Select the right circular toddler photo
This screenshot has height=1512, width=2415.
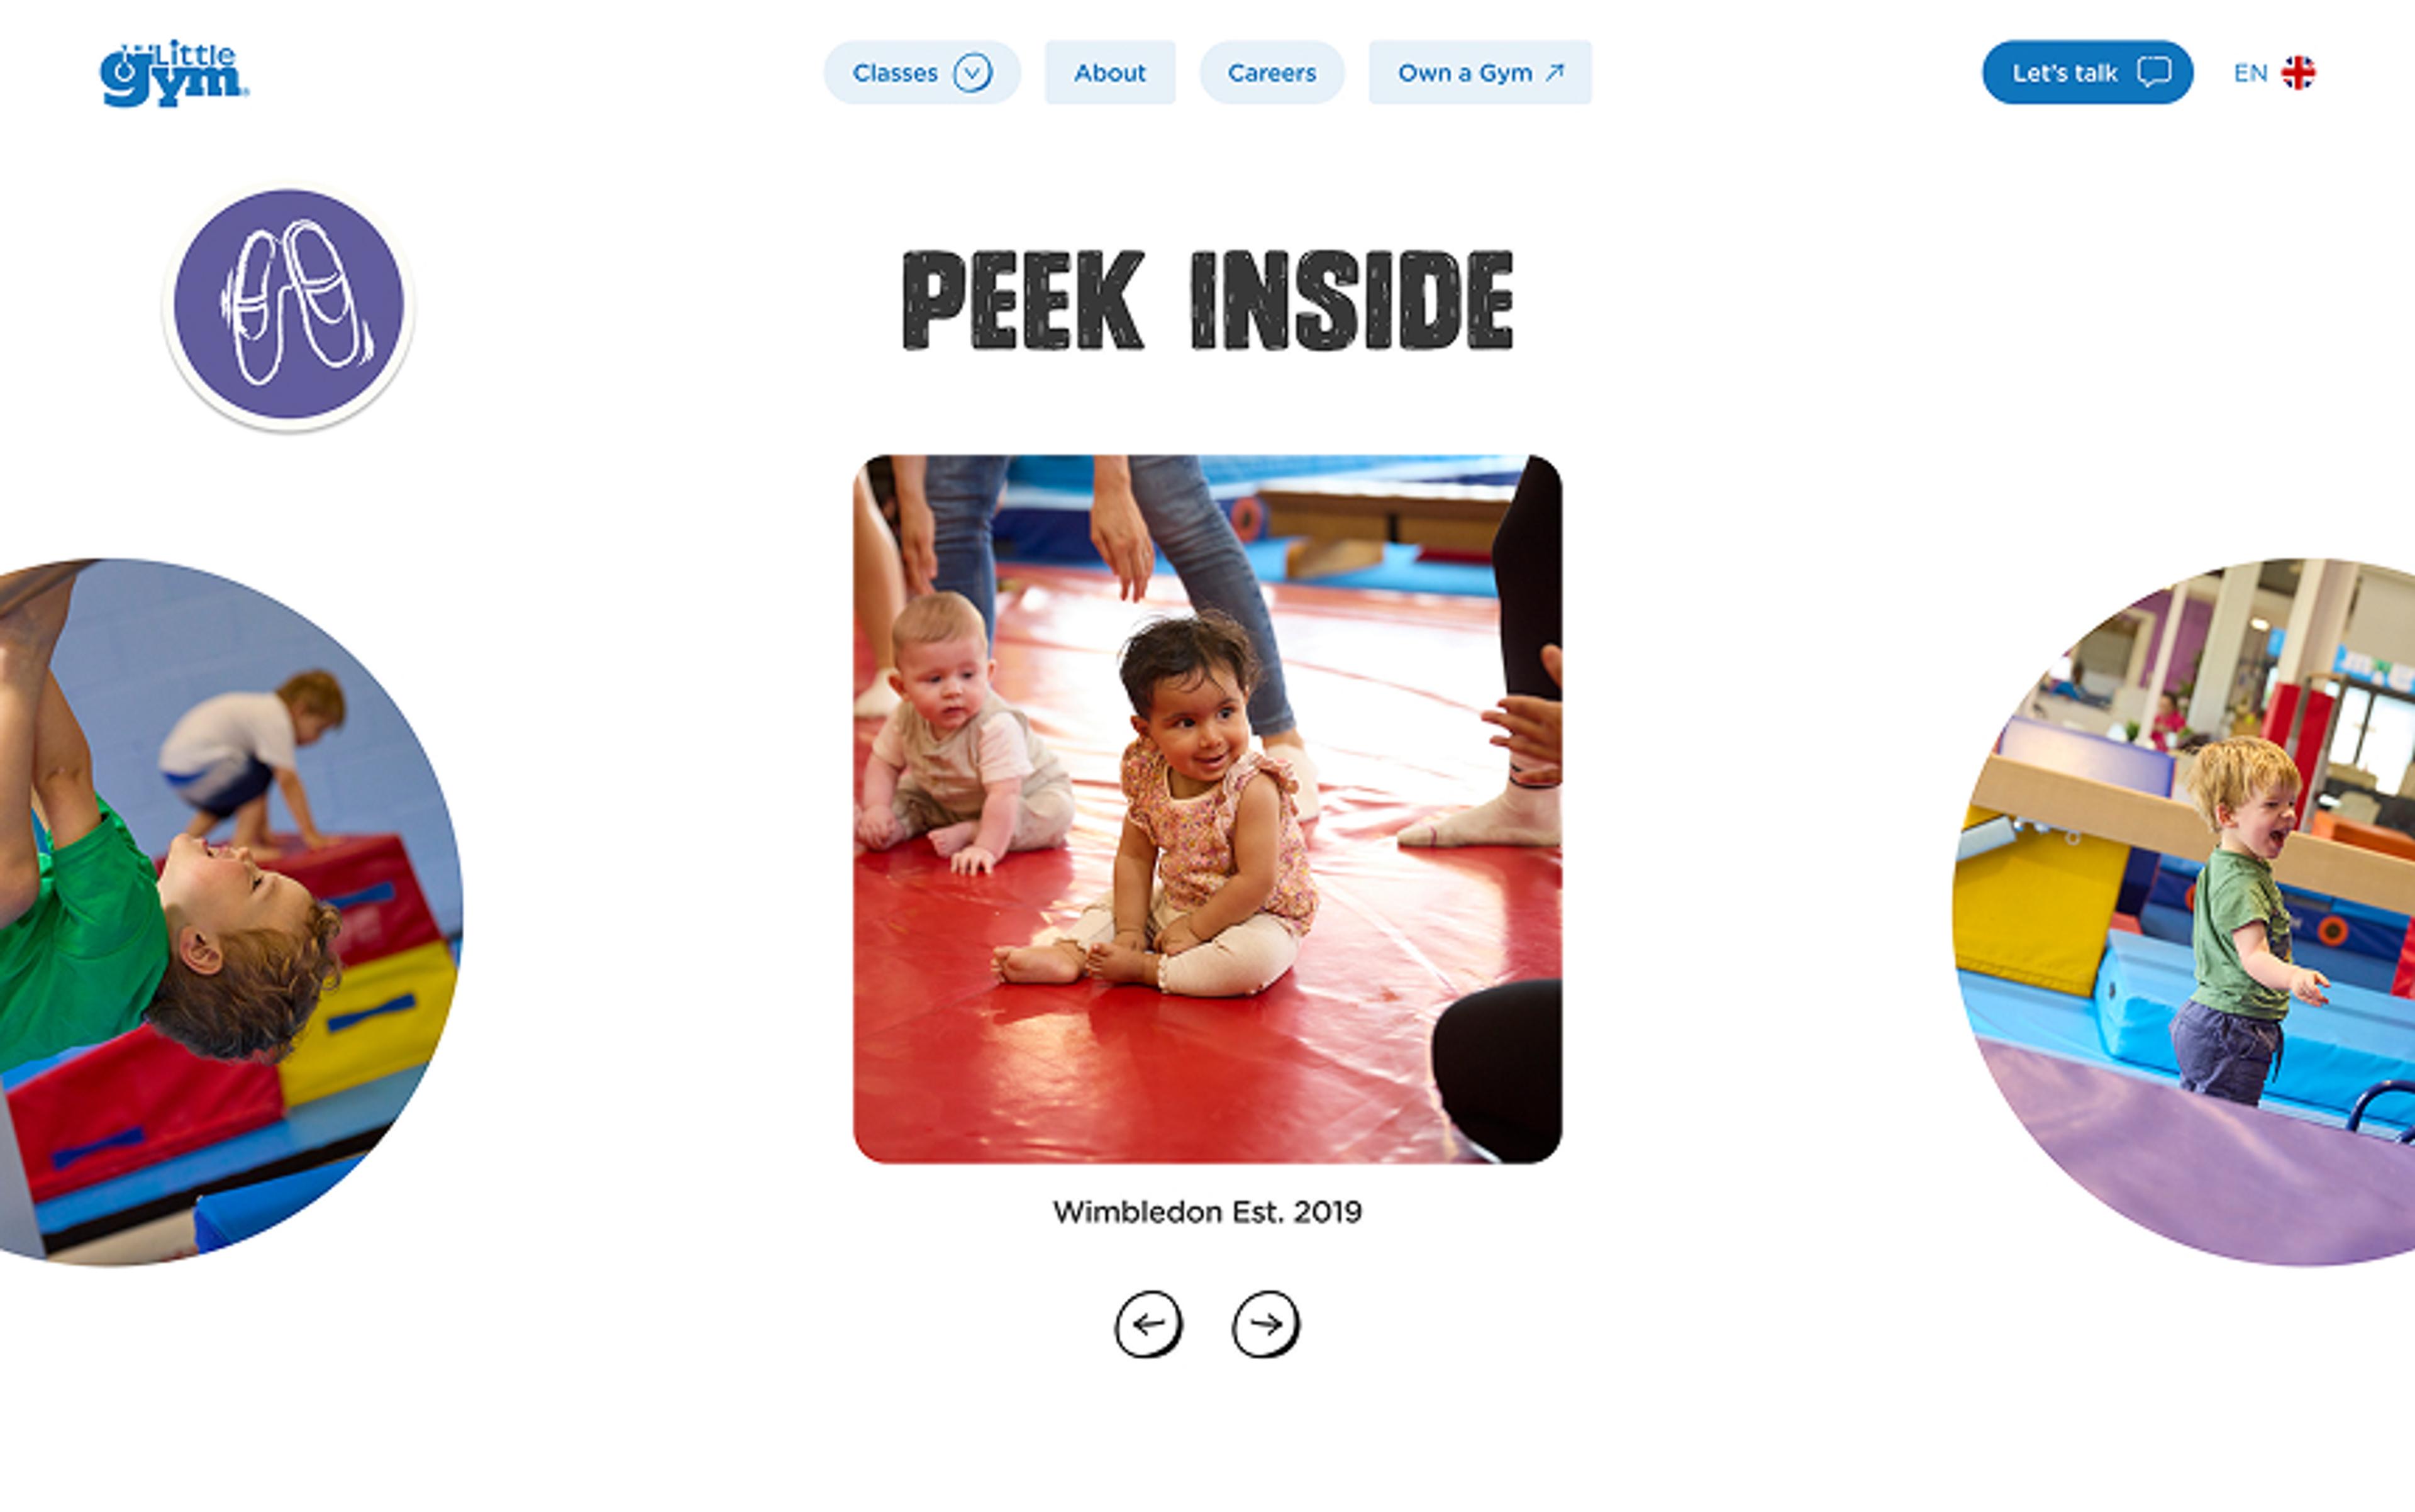click(x=2184, y=912)
